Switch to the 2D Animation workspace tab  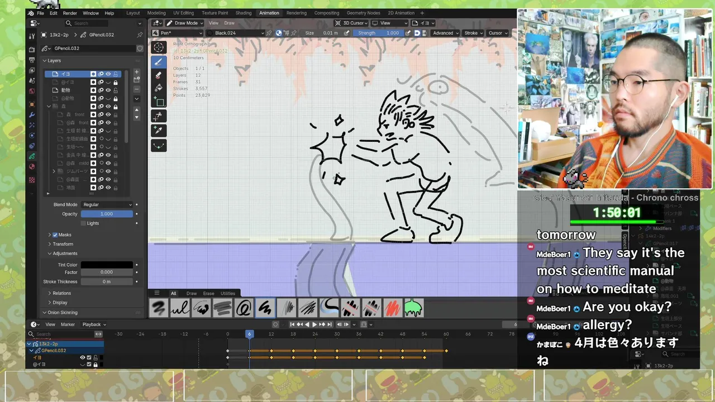coord(401,13)
